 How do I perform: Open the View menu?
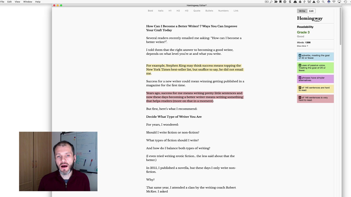coord(17,2)
